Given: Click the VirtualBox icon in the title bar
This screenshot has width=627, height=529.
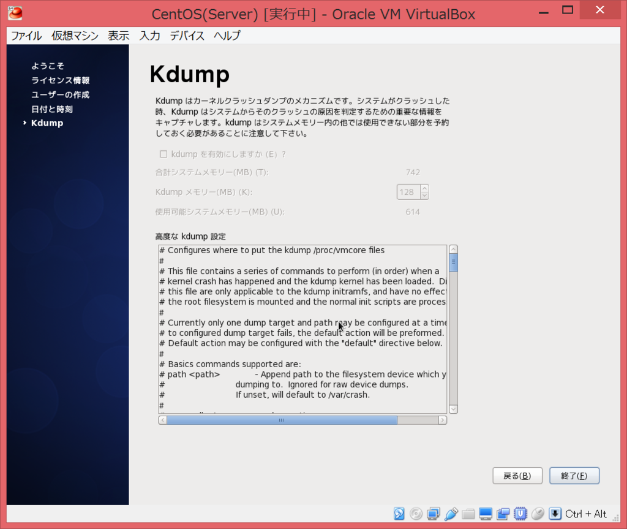Looking at the screenshot, I should 15,13.
